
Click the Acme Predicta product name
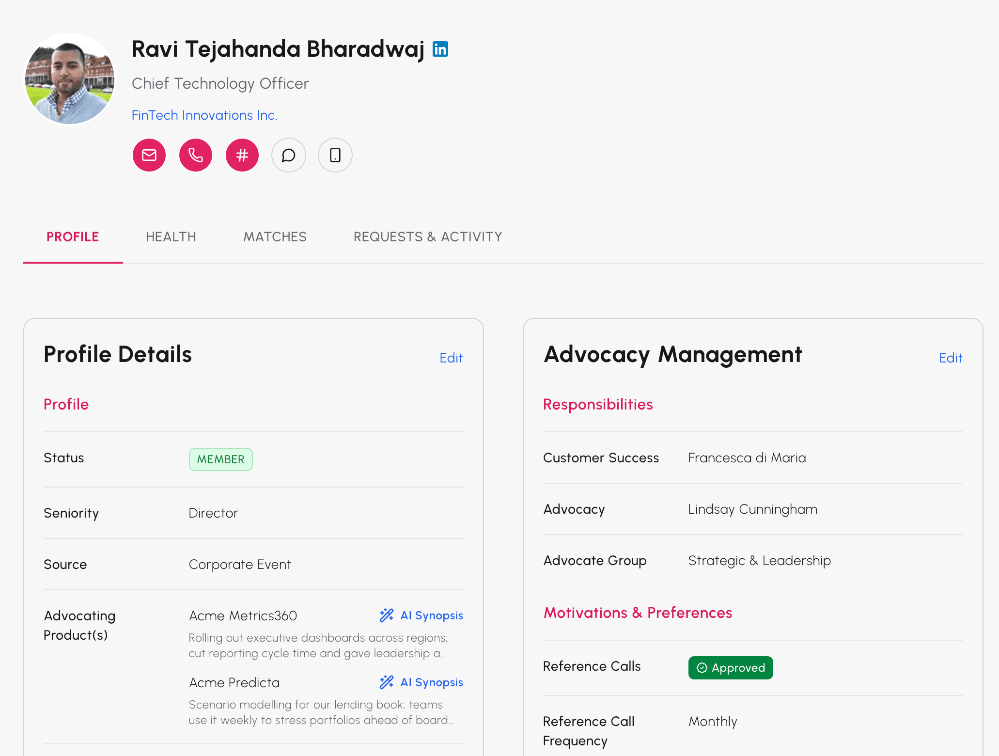coord(234,682)
